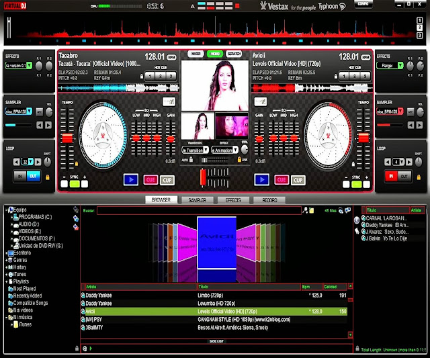Go to previous sample in right sampler

pos(411,126)
